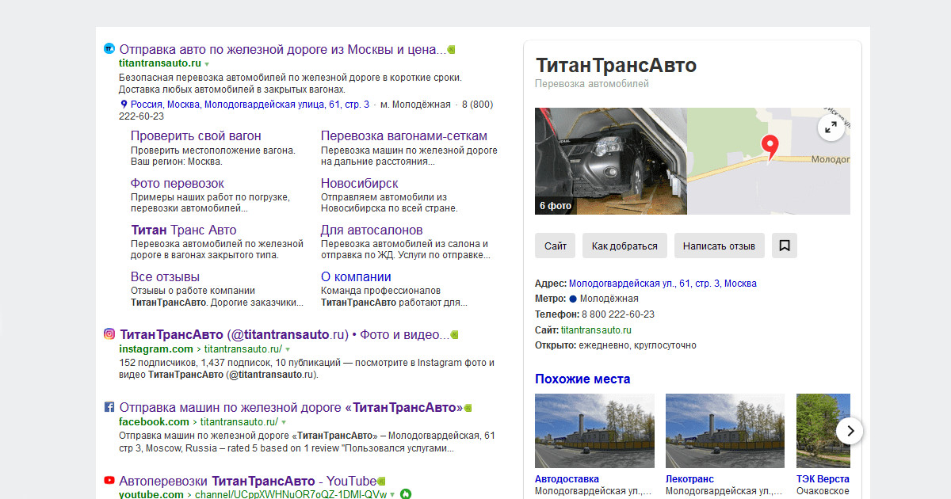Open the Автодоставка similar place link

click(567, 478)
